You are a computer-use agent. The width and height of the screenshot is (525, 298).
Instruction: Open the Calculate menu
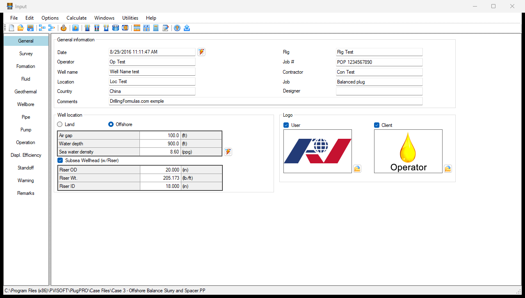click(x=77, y=18)
